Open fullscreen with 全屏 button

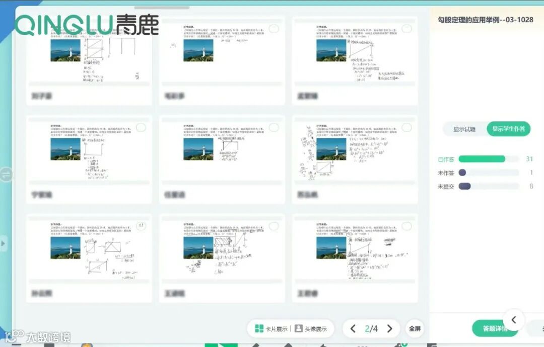tap(415, 329)
